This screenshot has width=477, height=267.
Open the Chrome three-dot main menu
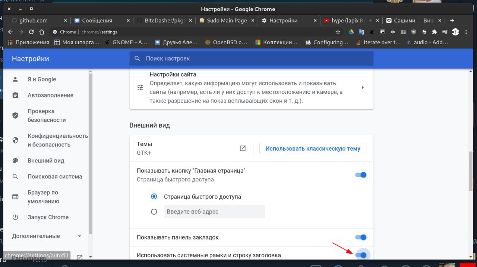(x=466, y=32)
